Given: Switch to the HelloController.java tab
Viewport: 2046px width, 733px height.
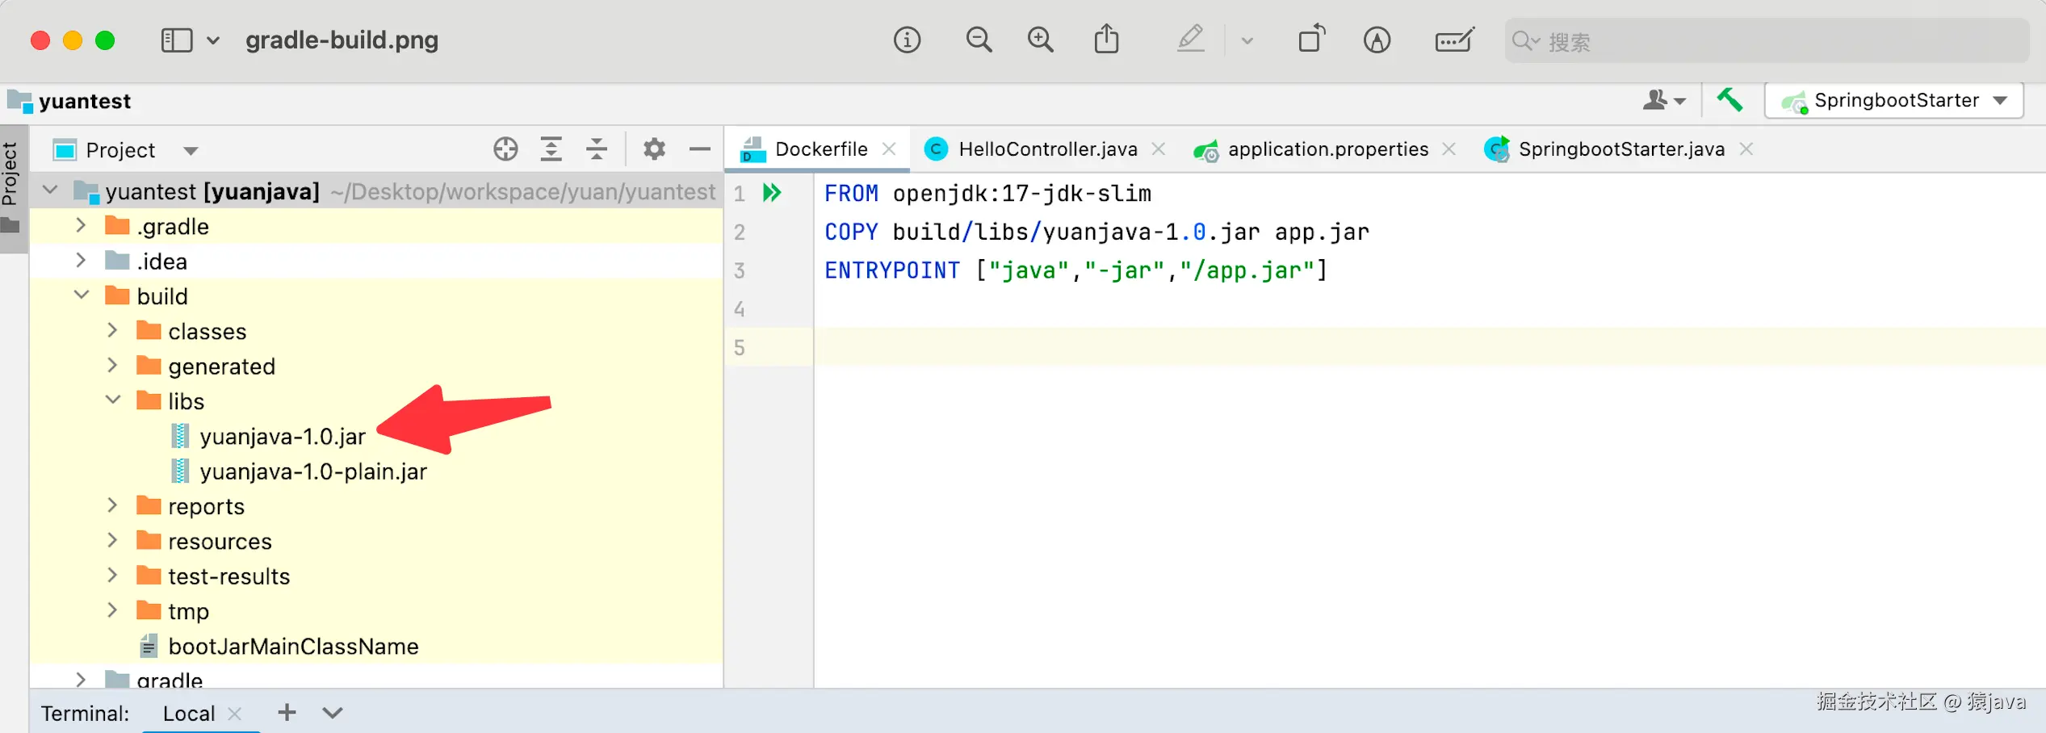Looking at the screenshot, I should click(1047, 149).
